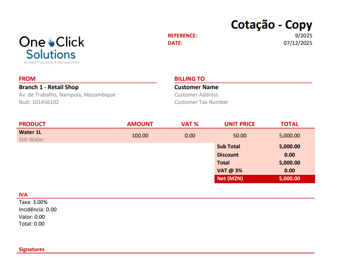Click the One Click Solutions logo
Image resolution: width=356 pixels, height=262 pixels.
(51, 49)
